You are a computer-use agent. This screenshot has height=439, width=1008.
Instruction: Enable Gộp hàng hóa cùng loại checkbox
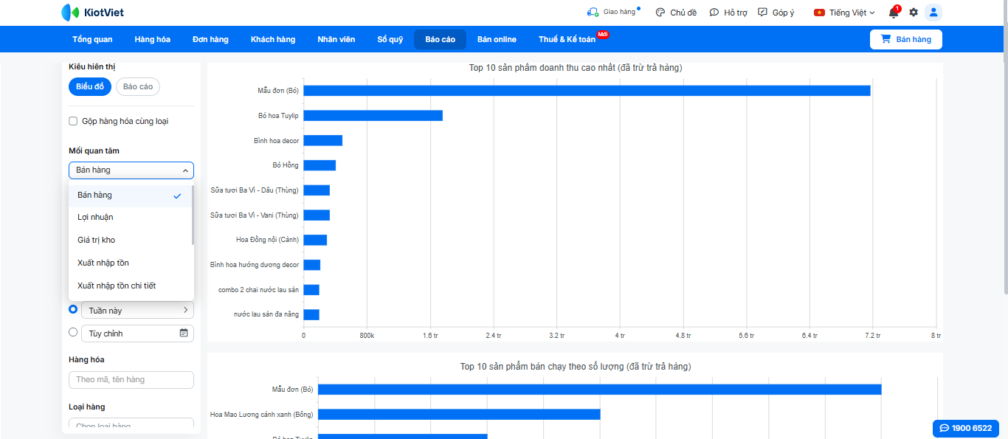point(73,121)
